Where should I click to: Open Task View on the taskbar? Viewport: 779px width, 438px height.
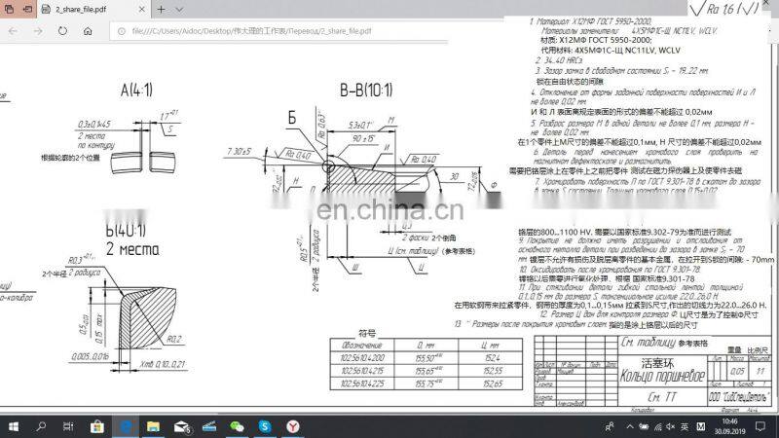tap(70, 425)
